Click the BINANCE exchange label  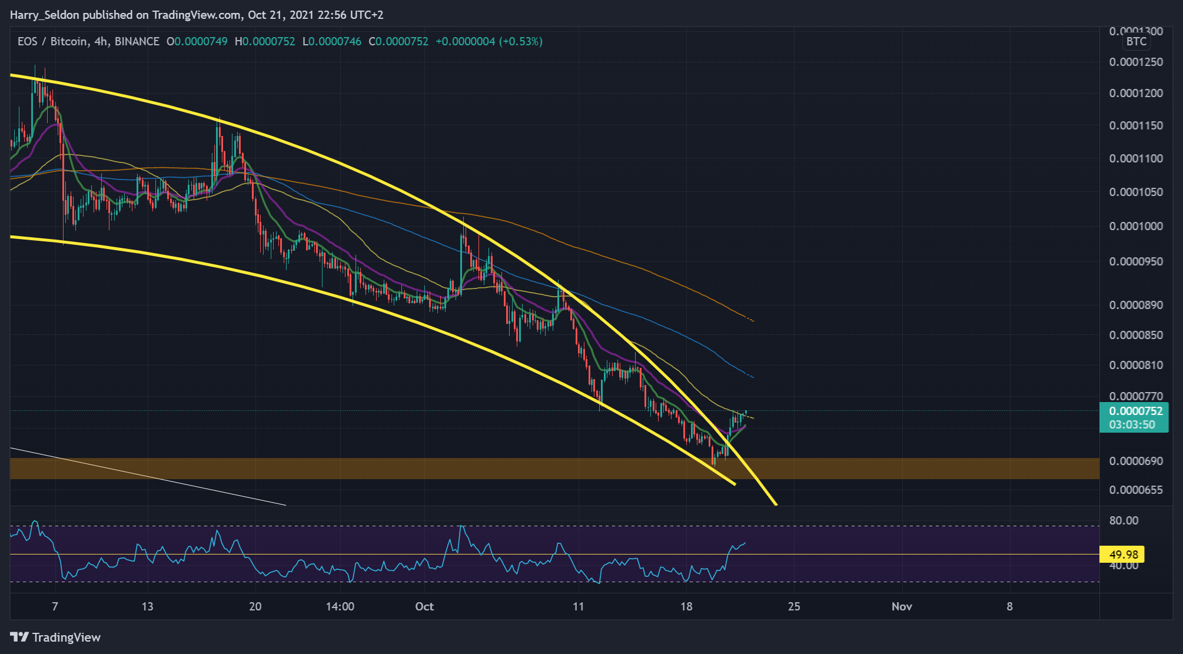click(x=137, y=41)
